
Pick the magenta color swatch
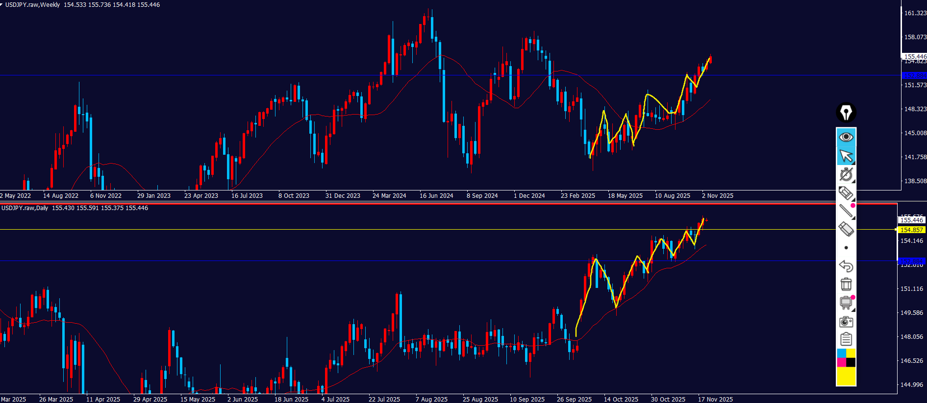(x=841, y=362)
